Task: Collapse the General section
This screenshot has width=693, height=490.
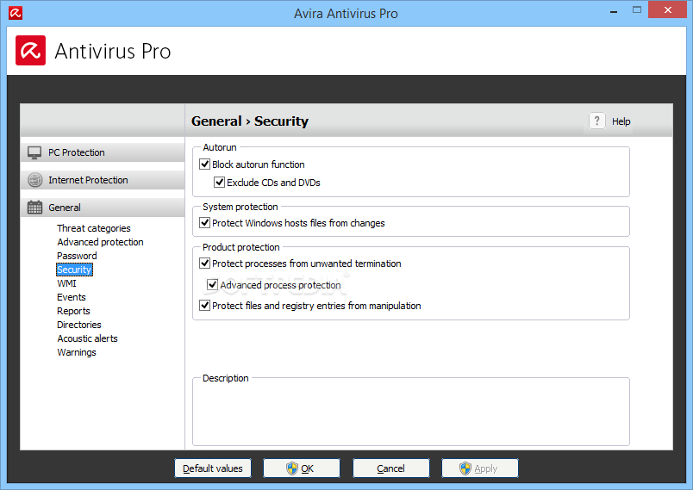Action: click(x=103, y=208)
